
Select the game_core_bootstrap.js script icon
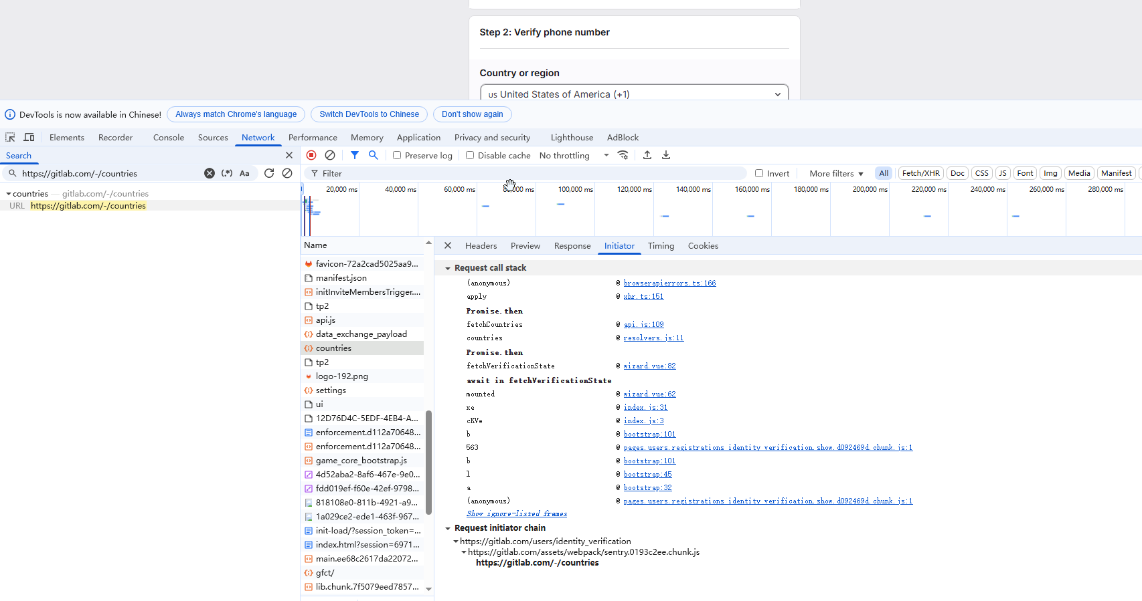(x=309, y=461)
